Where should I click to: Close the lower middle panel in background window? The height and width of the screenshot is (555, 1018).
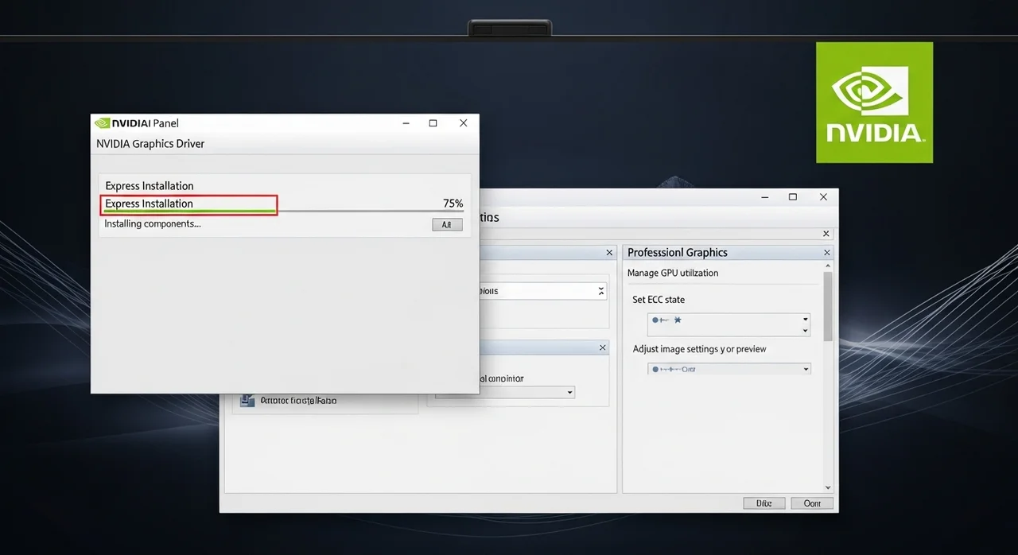[603, 348]
